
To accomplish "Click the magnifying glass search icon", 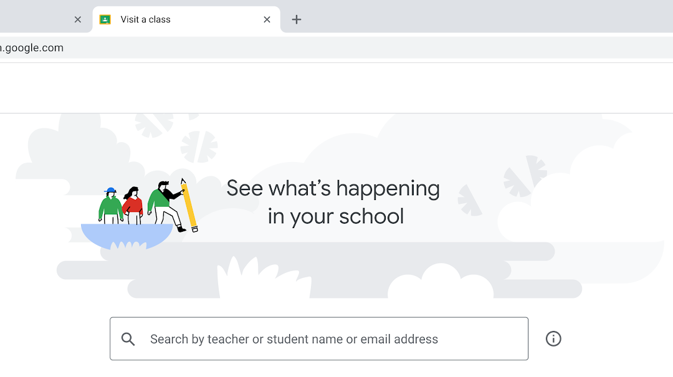I will tap(128, 339).
